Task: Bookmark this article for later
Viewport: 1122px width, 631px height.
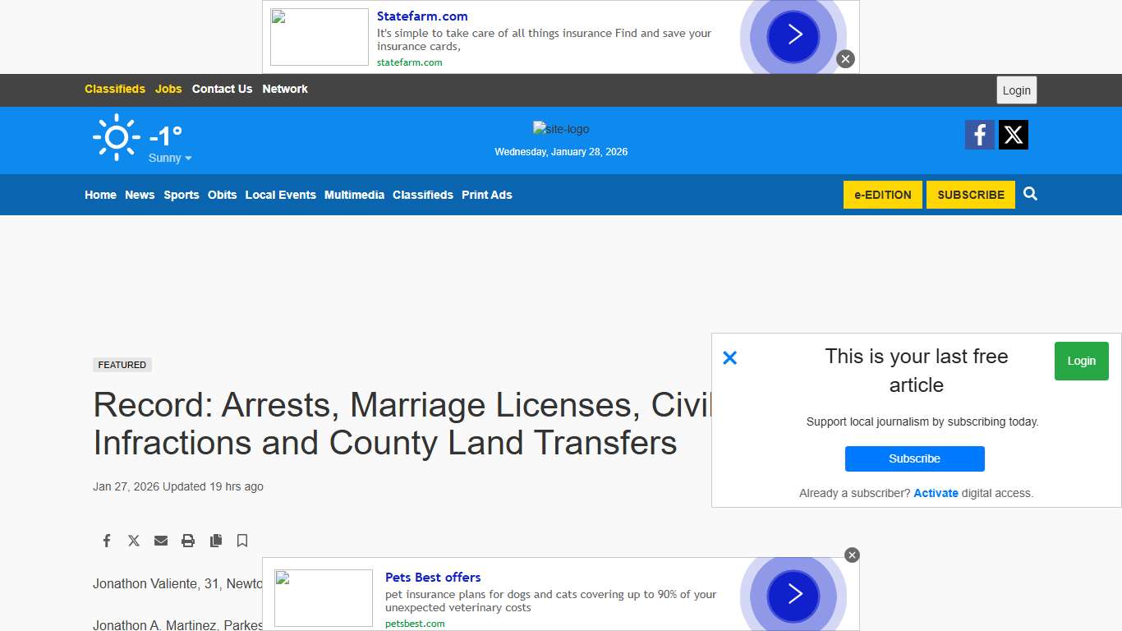Action: tap(241, 541)
